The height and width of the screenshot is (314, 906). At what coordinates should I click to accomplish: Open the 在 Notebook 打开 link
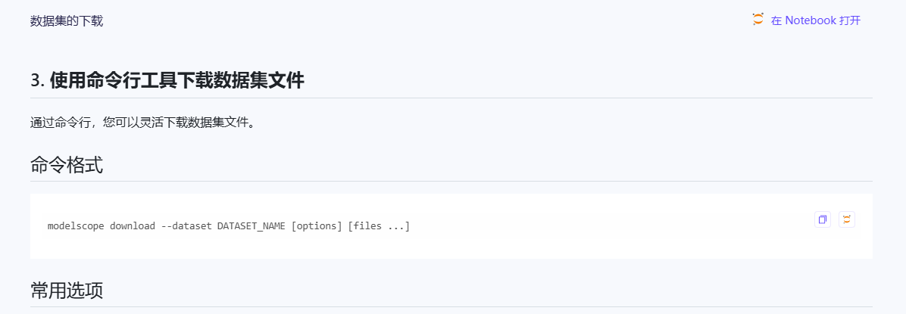click(807, 20)
